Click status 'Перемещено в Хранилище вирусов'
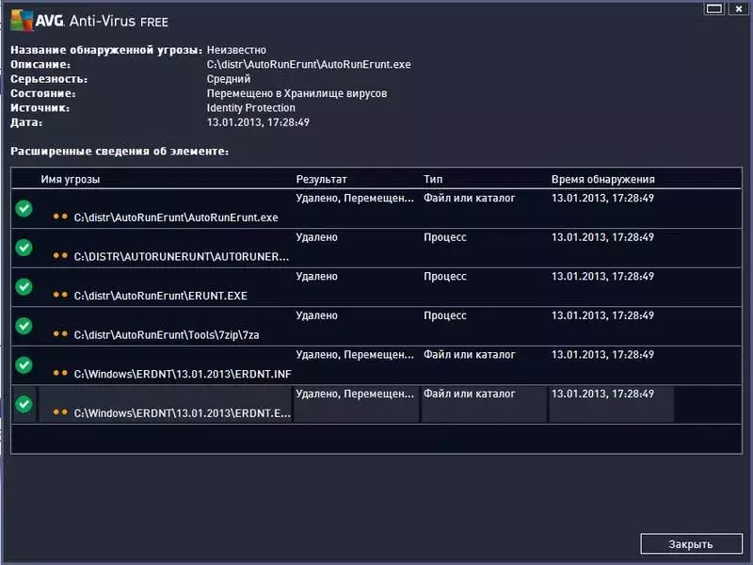The width and height of the screenshot is (753, 565). tap(296, 93)
